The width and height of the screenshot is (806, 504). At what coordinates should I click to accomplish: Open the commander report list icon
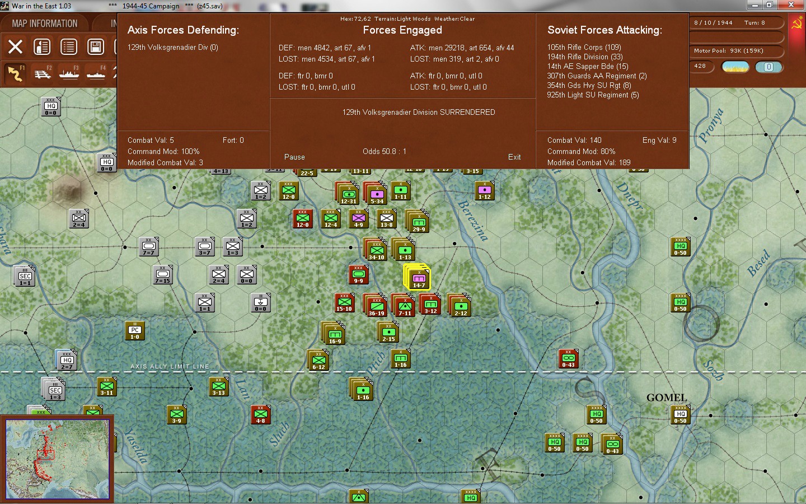click(x=42, y=46)
